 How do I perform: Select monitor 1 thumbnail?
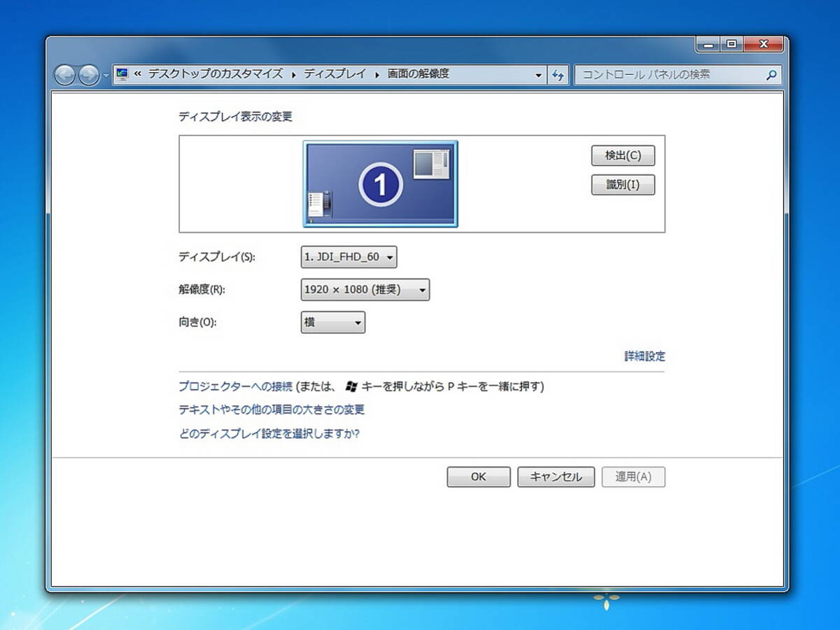point(380,184)
